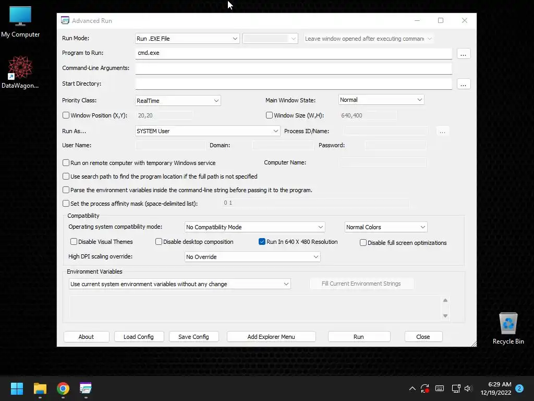Open the volume tray icon

pyautogui.click(x=468, y=388)
